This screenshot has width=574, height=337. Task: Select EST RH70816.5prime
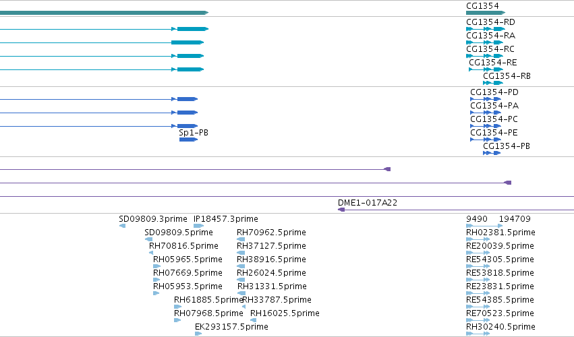(x=183, y=246)
